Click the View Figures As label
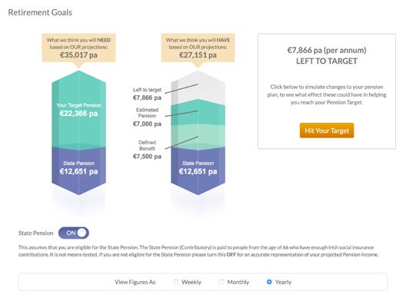 135,282
